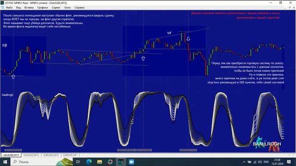Click the baallrogh indicator label
Screen dimensions: 296x166
(7, 95)
